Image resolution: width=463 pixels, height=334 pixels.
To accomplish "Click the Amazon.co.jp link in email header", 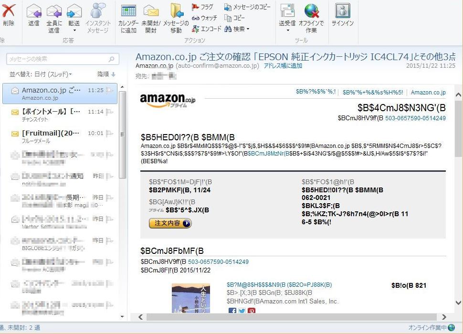I will [x=428, y=93].
